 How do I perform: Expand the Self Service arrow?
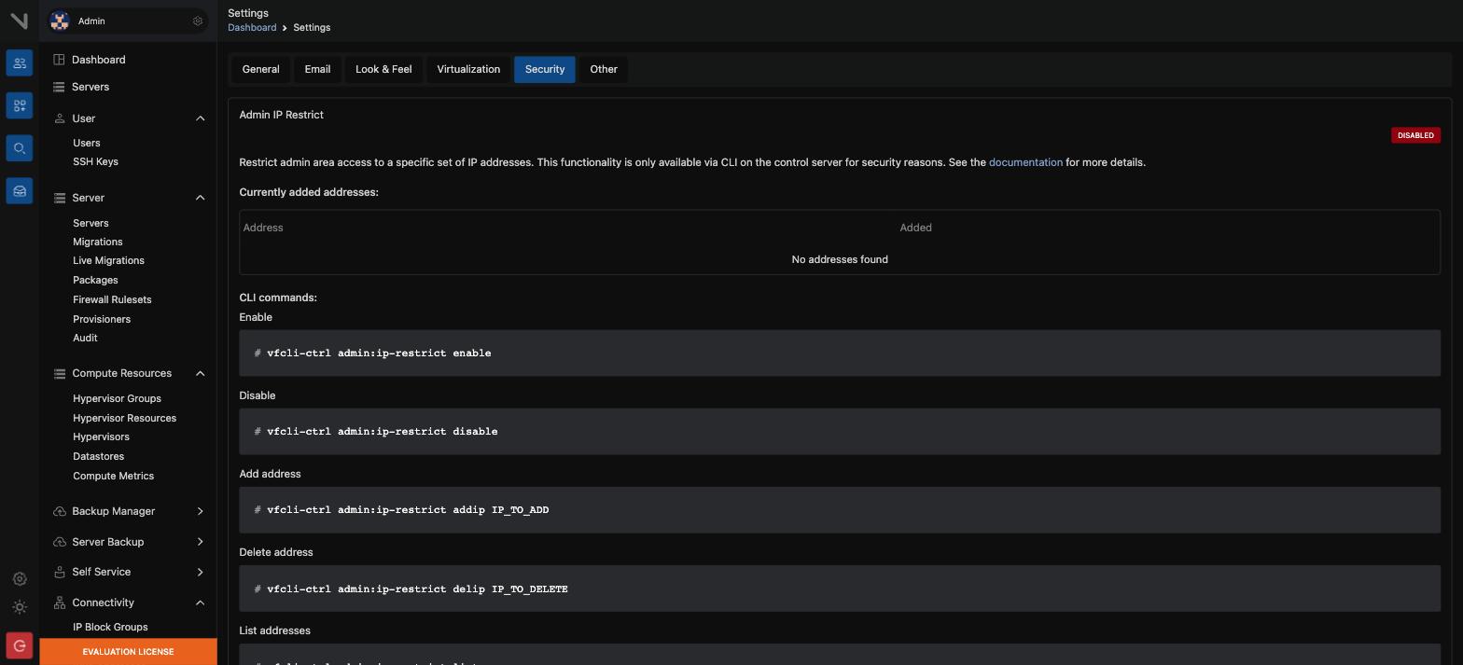[200, 572]
